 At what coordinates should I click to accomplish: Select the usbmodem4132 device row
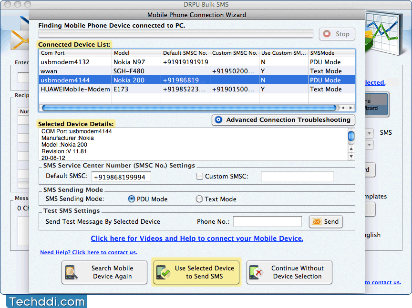tap(197, 62)
